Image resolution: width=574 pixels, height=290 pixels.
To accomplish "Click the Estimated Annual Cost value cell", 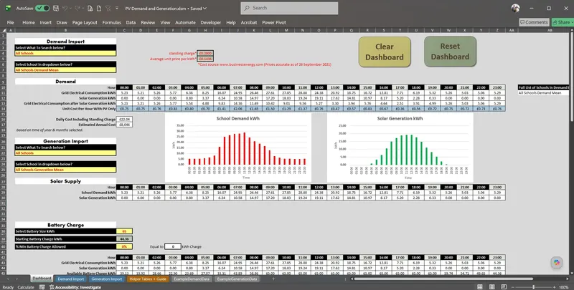I will (x=124, y=125).
